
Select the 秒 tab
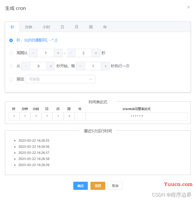point(13,27)
